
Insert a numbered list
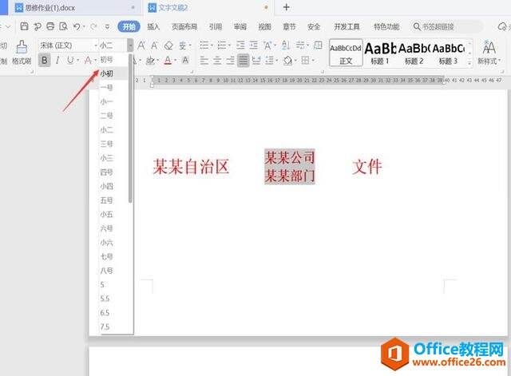click(222, 45)
